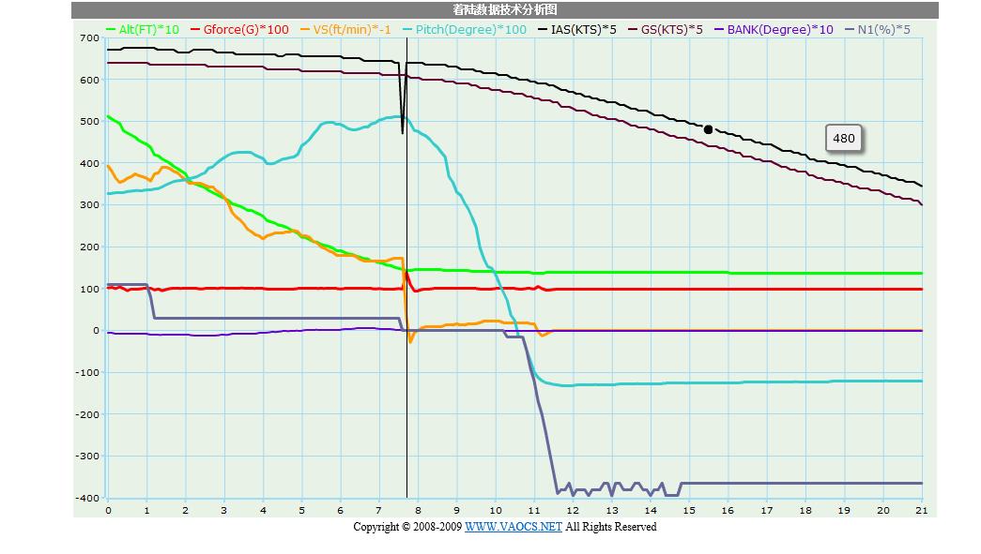Hide the Gforce(G)*100 series via legend

click(246, 30)
